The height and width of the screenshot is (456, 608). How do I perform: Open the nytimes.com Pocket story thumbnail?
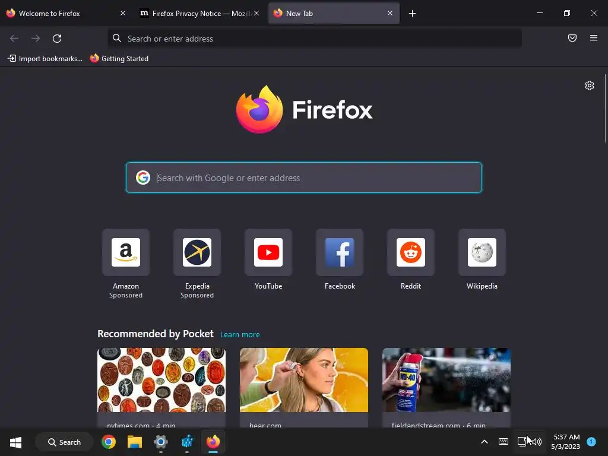[x=161, y=380]
